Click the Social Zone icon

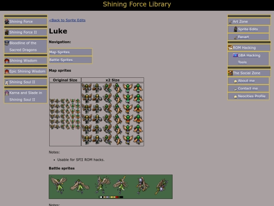(230, 73)
